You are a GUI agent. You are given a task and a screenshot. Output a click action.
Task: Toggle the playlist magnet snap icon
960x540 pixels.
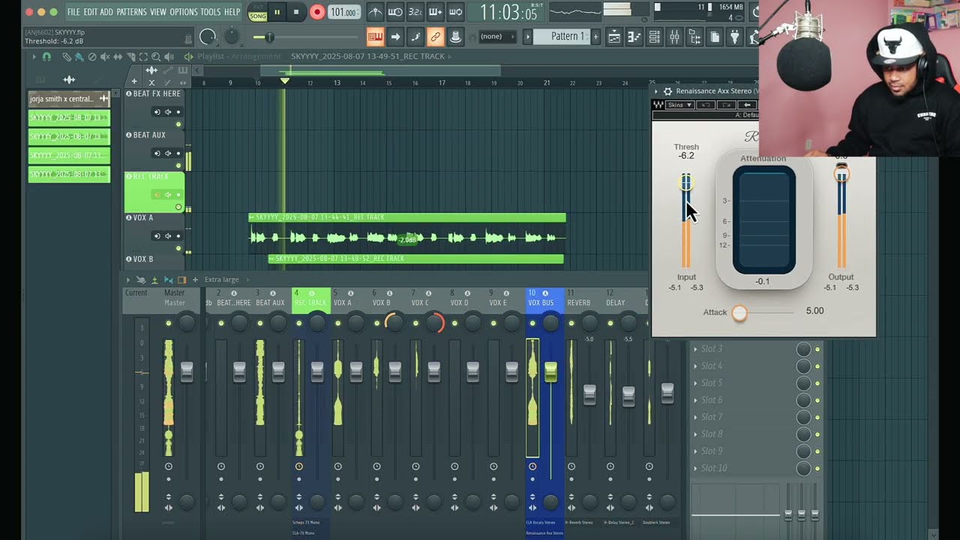point(46,56)
